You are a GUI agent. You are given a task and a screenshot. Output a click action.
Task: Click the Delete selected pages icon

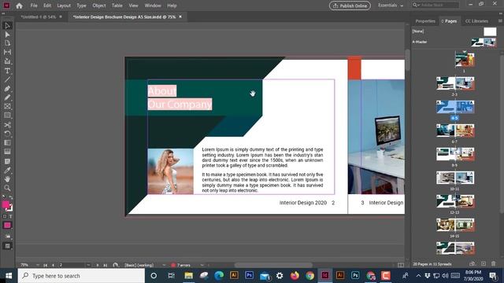(494, 264)
